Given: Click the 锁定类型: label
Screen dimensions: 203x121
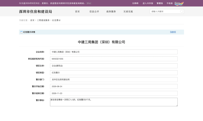Looking at the screenshot, I should click(40, 73).
